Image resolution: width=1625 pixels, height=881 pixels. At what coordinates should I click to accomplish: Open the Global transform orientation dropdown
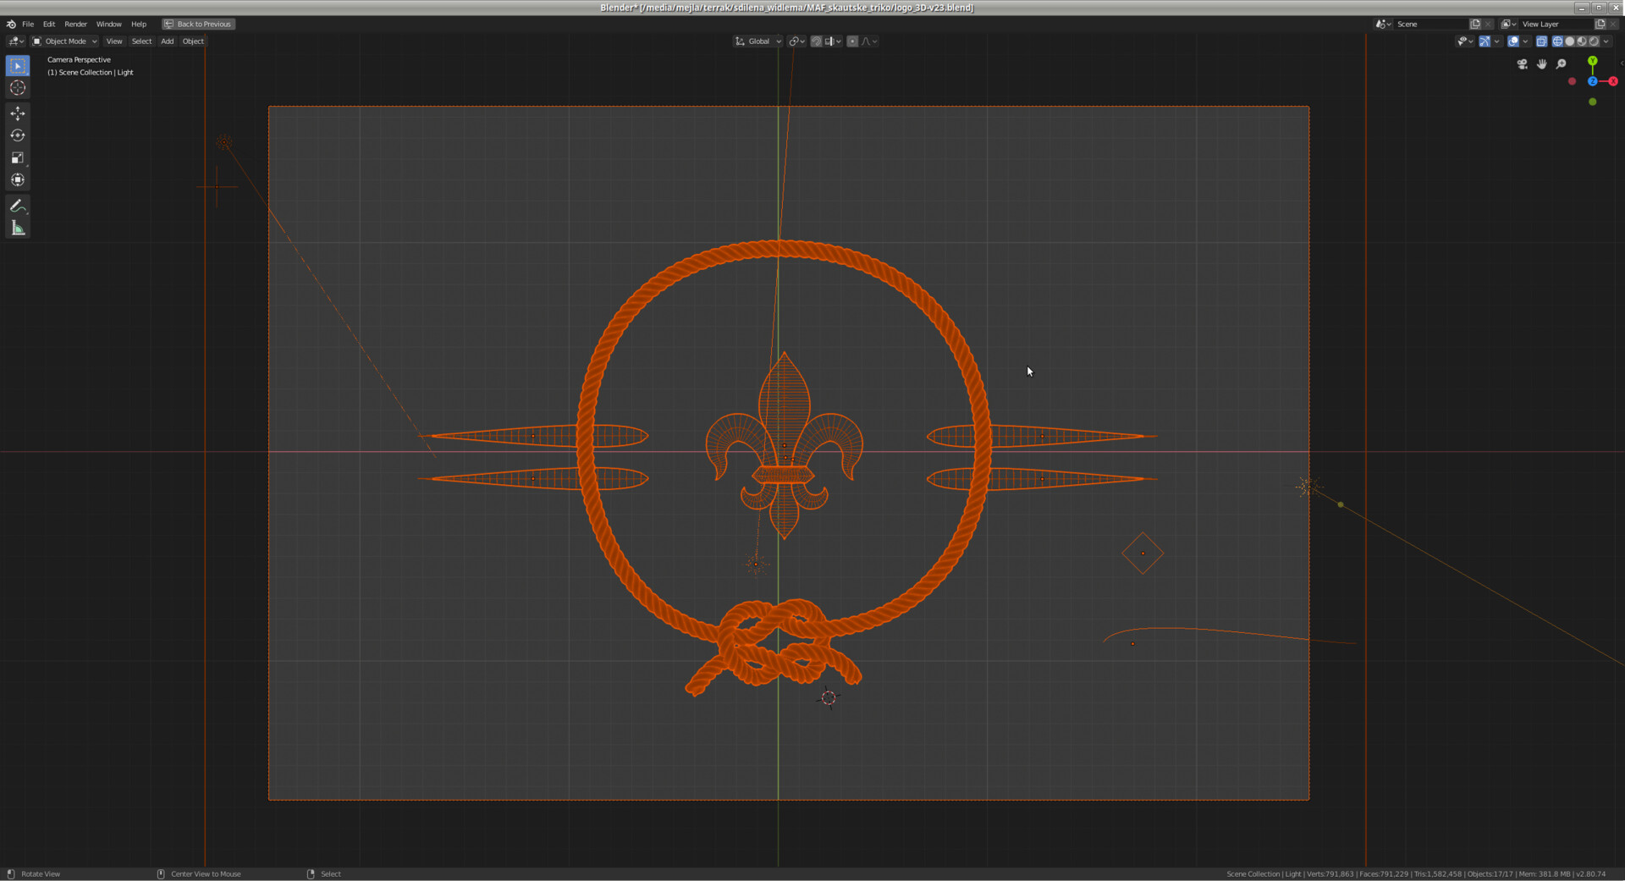pyautogui.click(x=758, y=41)
